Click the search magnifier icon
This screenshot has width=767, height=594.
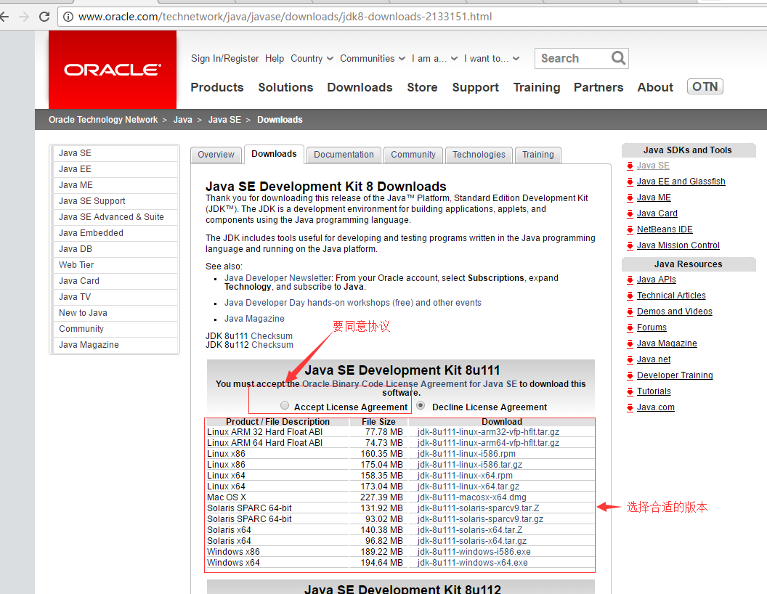pyautogui.click(x=618, y=58)
